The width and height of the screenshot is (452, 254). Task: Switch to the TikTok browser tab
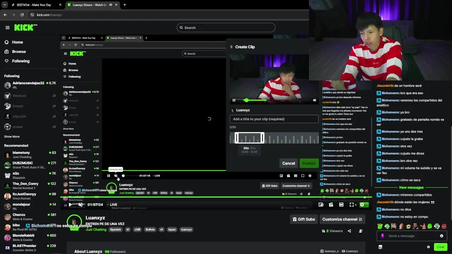pos(34,5)
